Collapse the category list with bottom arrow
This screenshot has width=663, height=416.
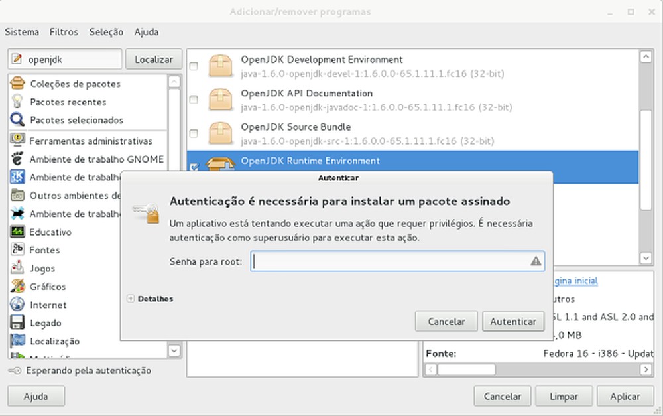(174, 350)
